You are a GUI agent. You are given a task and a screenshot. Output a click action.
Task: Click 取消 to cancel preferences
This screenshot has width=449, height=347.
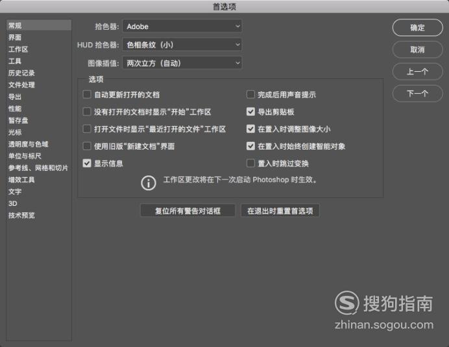click(x=417, y=50)
